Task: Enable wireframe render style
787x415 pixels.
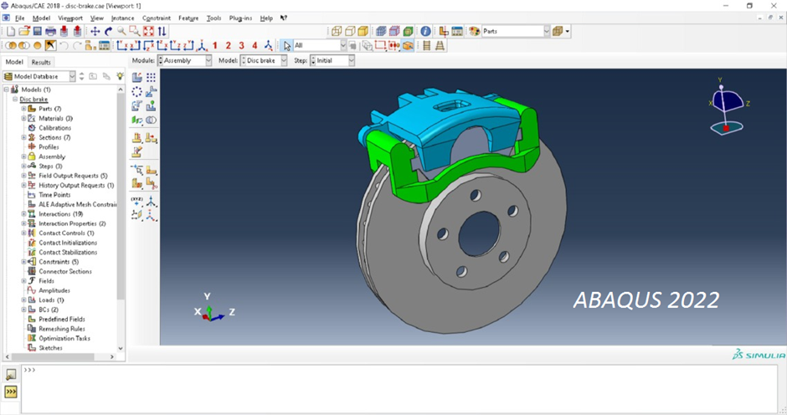Action: point(337,31)
